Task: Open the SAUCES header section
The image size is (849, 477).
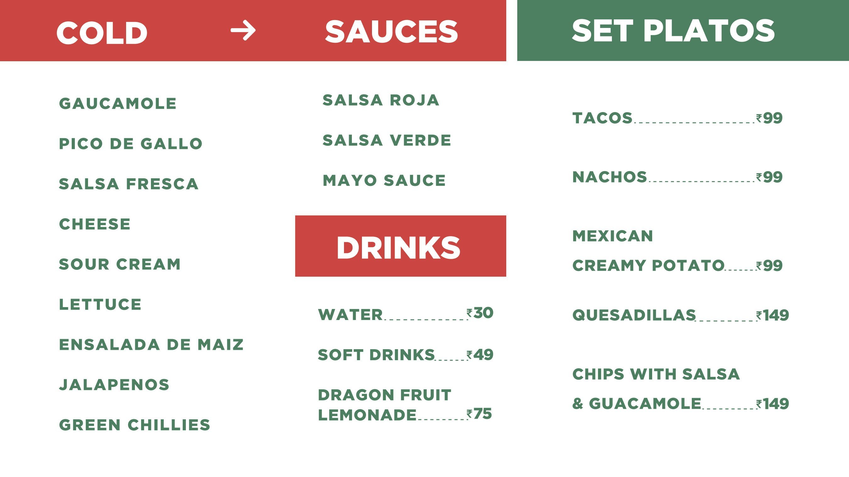Action: point(391,32)
